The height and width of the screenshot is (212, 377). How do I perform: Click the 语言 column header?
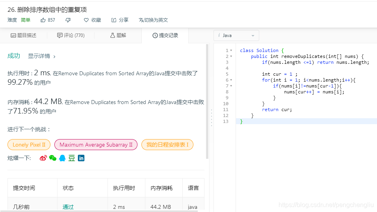click(x=193, y=188)
